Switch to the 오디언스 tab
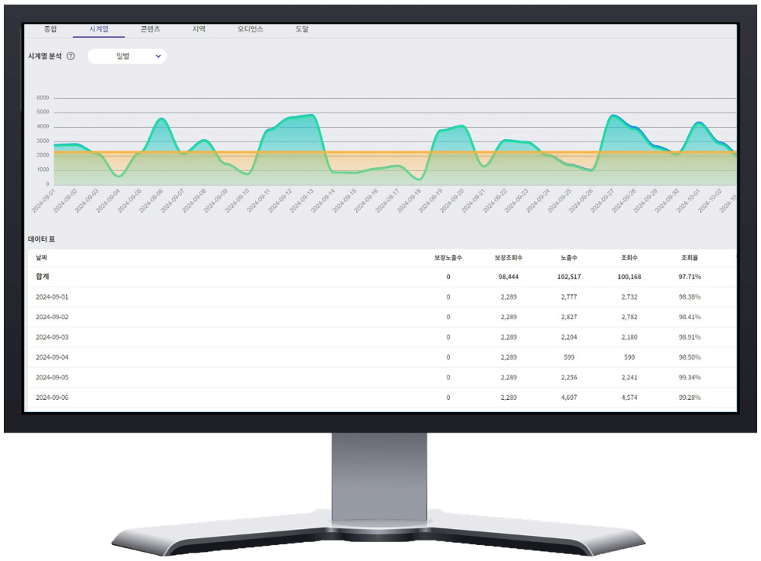Screen dimensions: 761x561 click(250, 29)
